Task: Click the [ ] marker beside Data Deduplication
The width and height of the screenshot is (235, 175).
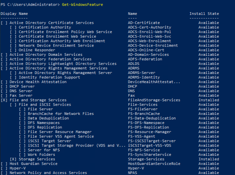Action: 22,118
